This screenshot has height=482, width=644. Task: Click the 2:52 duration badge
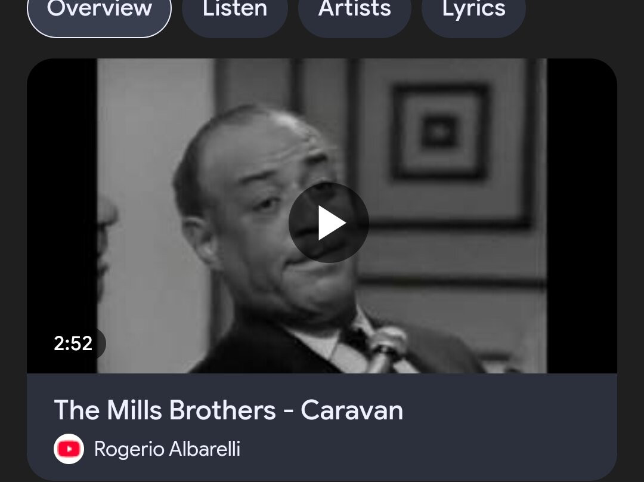point(73,343)
